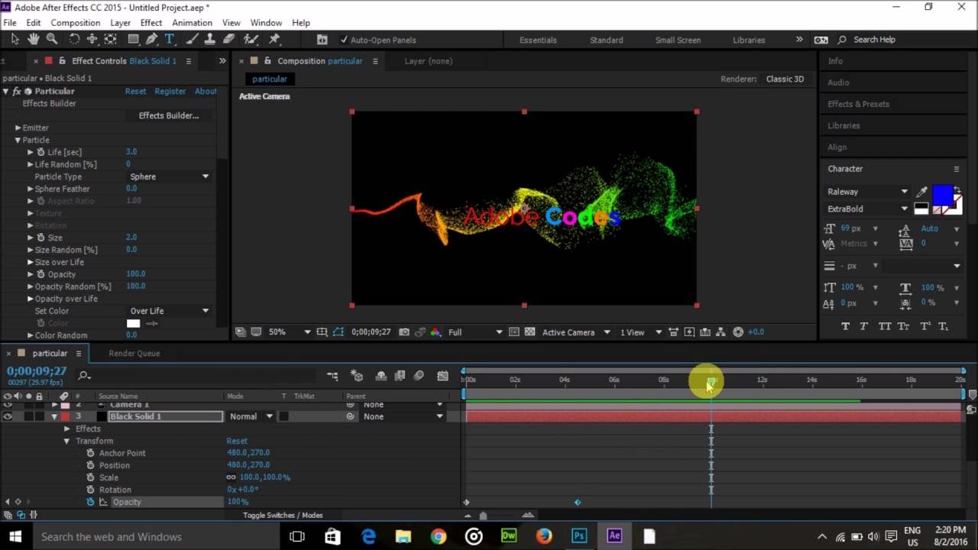Switch to Small Screen workspace
This screenshot has height=550, width=978.
(678, 40)
